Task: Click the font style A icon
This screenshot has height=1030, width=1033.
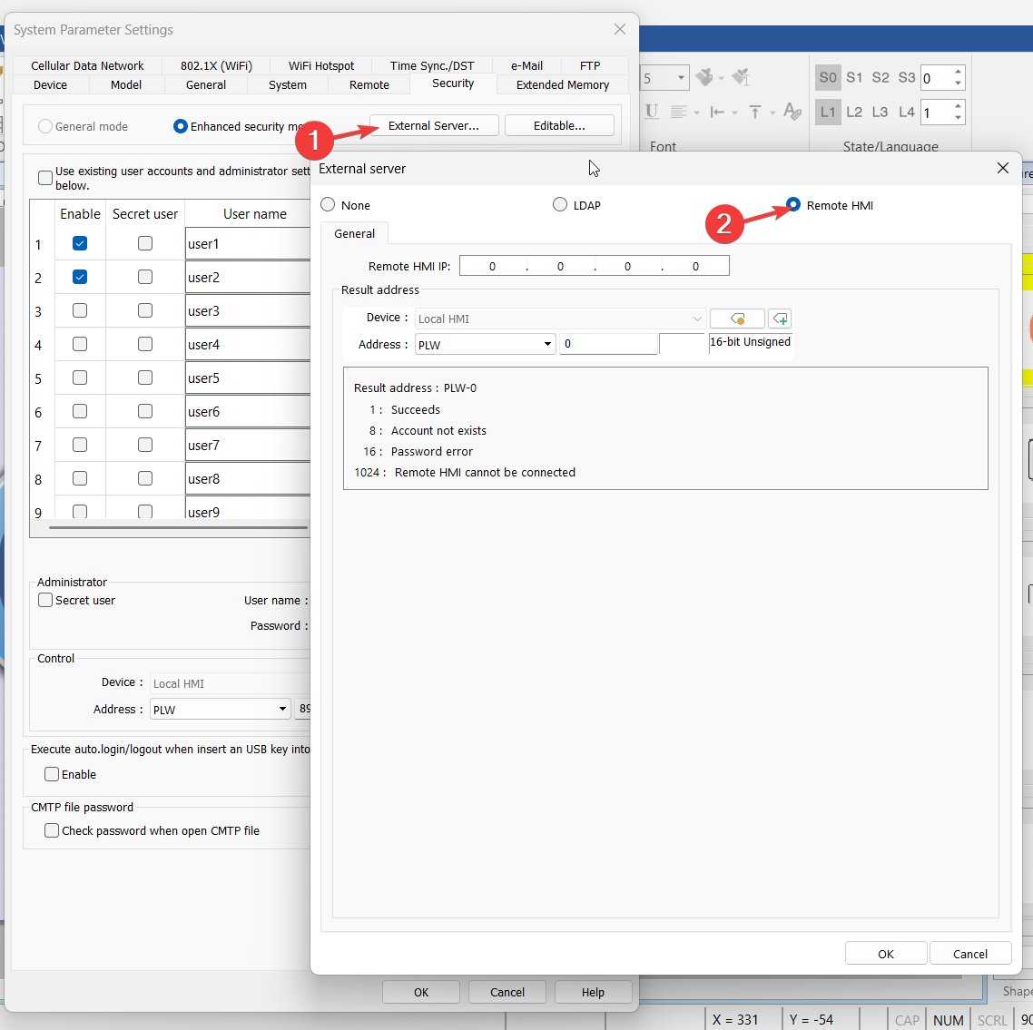Action: 791,112
